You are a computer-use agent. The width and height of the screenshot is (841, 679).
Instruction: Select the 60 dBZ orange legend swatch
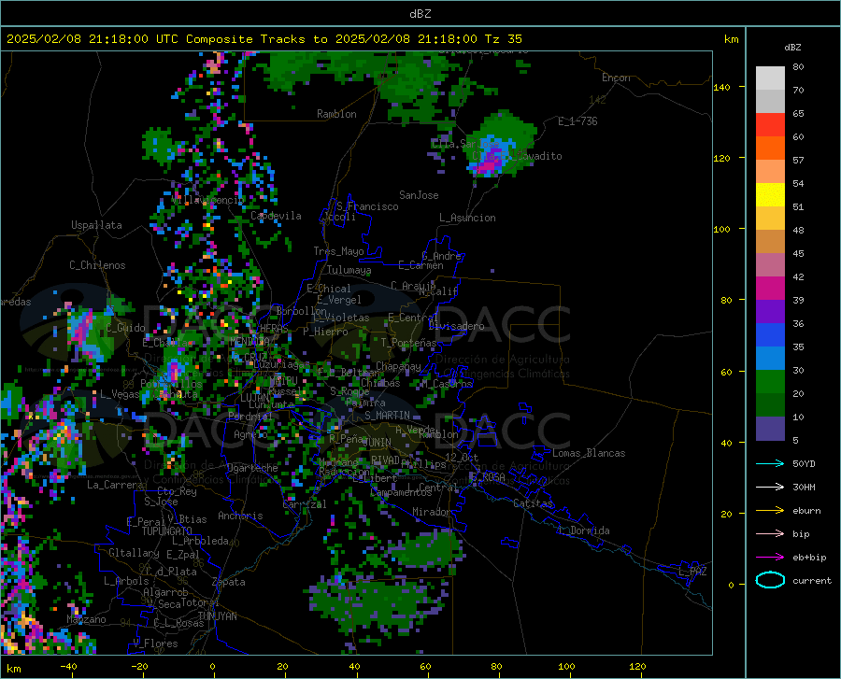pos(770,149)
